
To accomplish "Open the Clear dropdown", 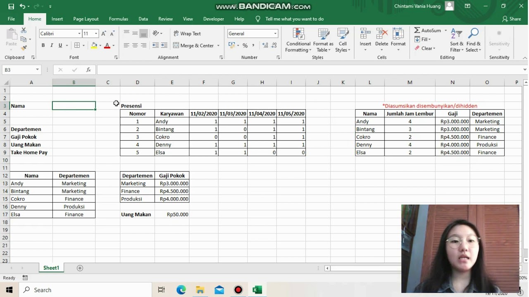I will pyautogui.click(x=425, y=48).
